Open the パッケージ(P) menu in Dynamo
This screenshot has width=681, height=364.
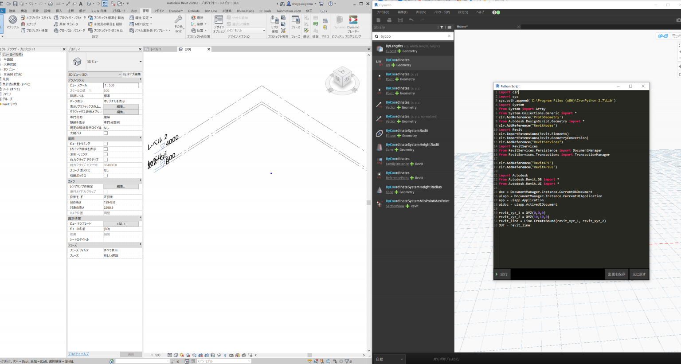coord(442,12)
